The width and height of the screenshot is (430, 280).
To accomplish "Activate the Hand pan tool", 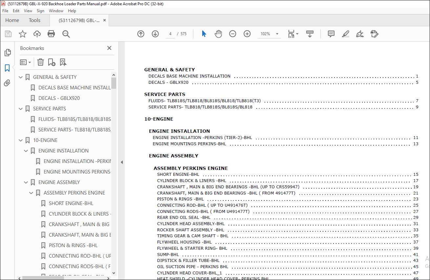I will click(218, 34).
